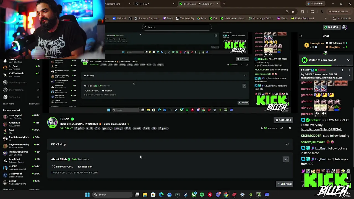The height and width of the screenshot is (199, 354).
Task: Open TheBilleh YouTube link
Action: pos(85,167)
